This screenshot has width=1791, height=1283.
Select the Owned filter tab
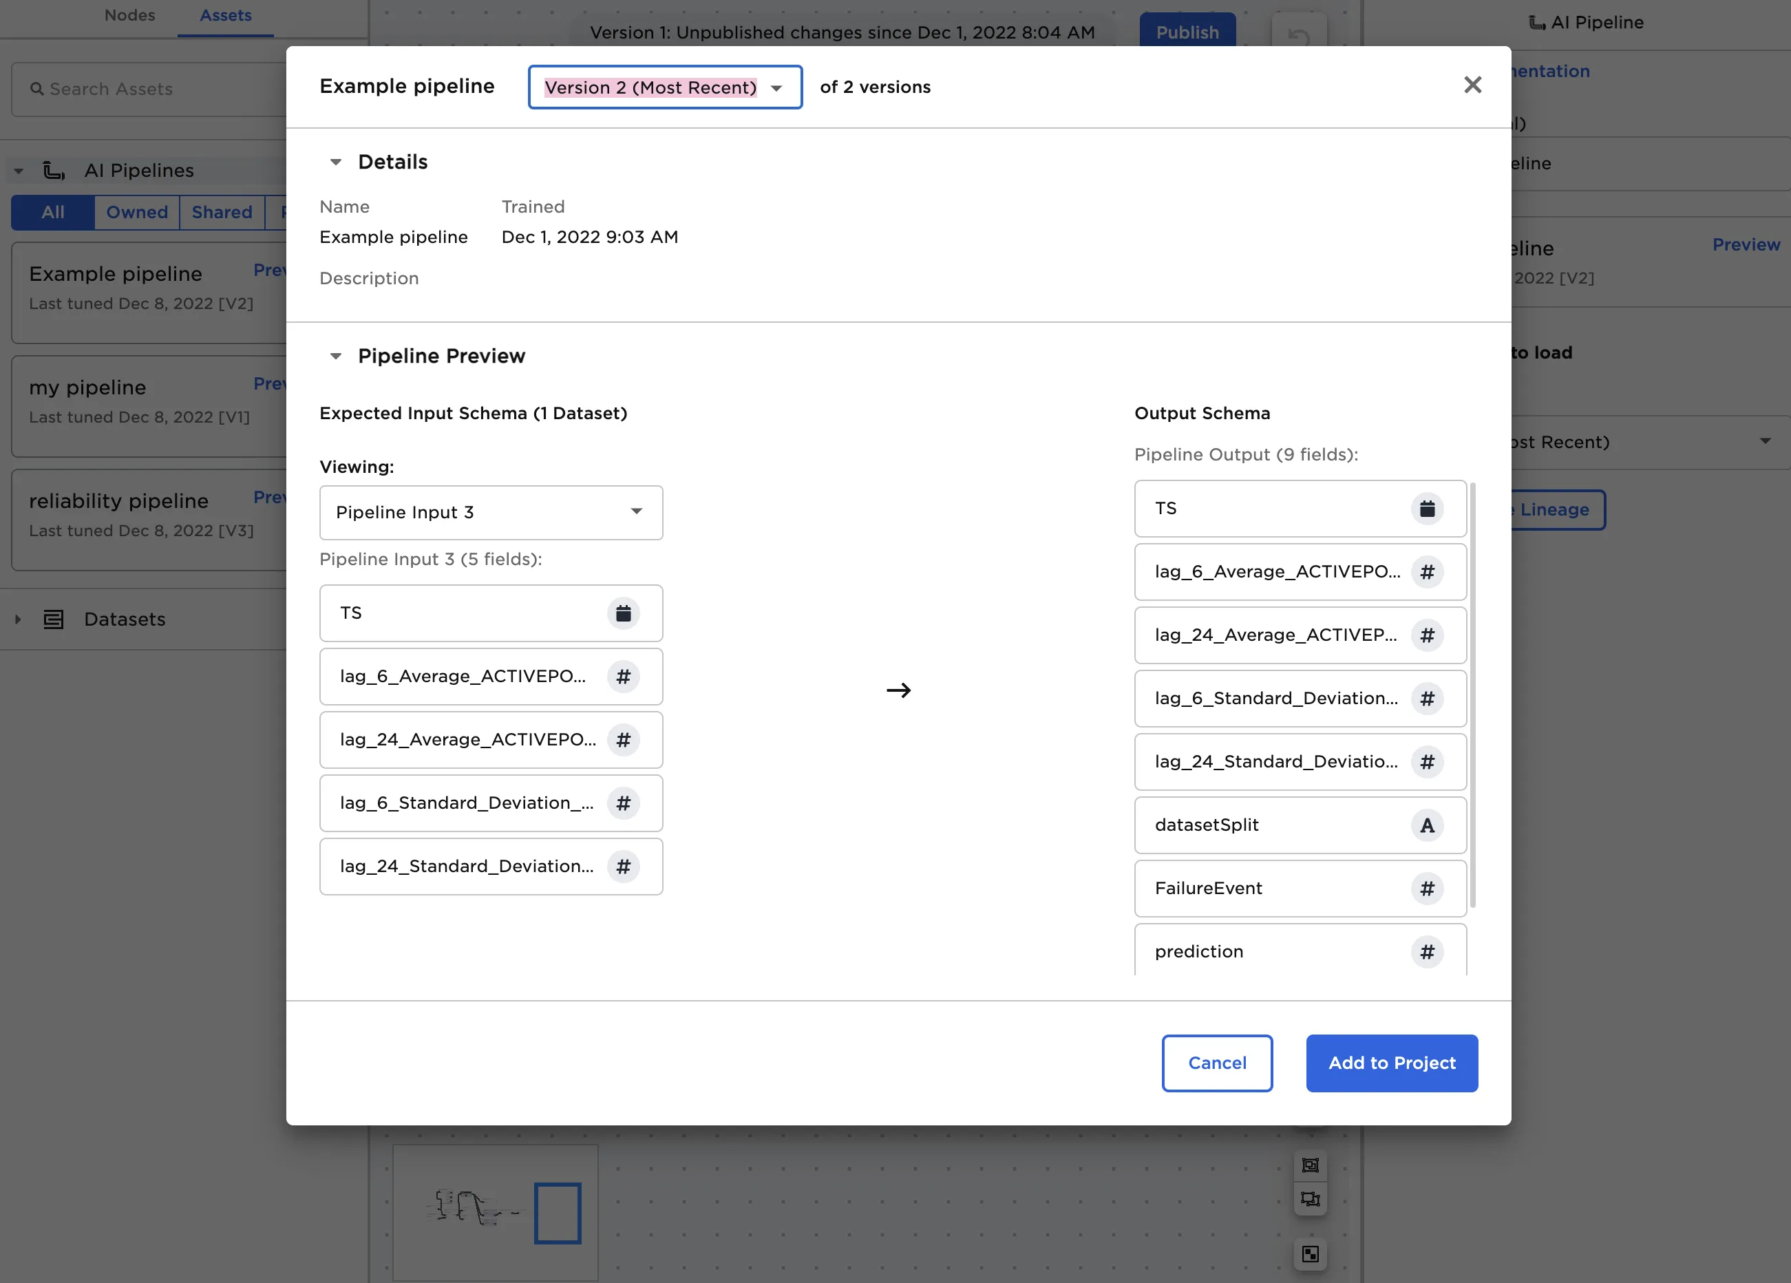tap(136, 213)
